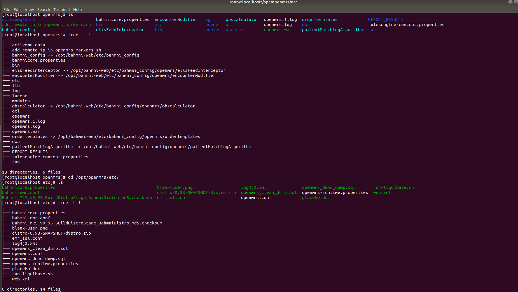Click blank-user.png in the etc ls output
The image size is (518, 292).
click(175, 187)
